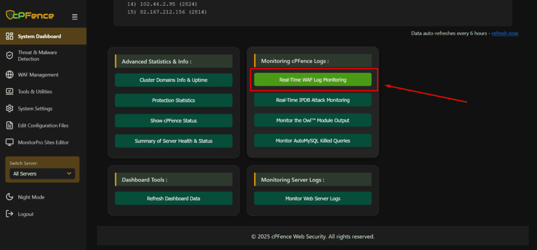This screenshot has width=537, height=250.
Task: Click Monitor the Owl Module Output
Action: (313, 120)
